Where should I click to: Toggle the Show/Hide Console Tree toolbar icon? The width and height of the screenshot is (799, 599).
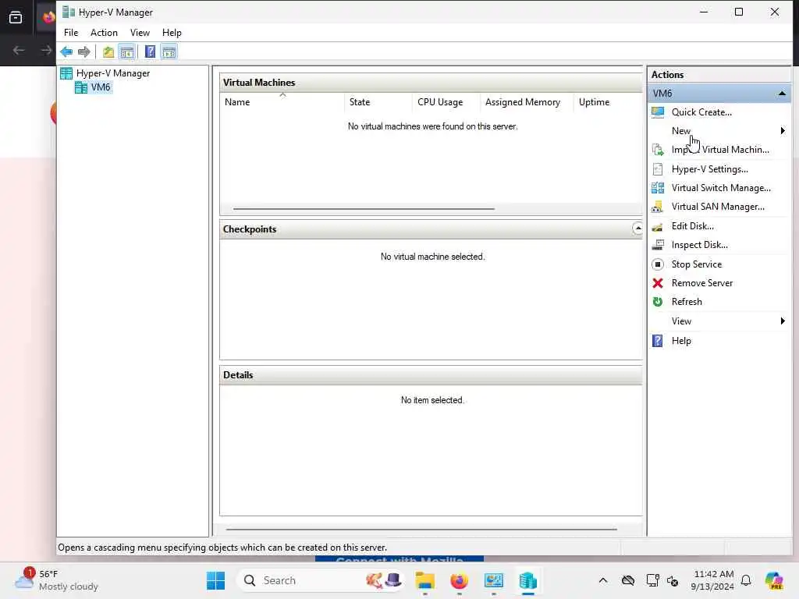[127, 51]
